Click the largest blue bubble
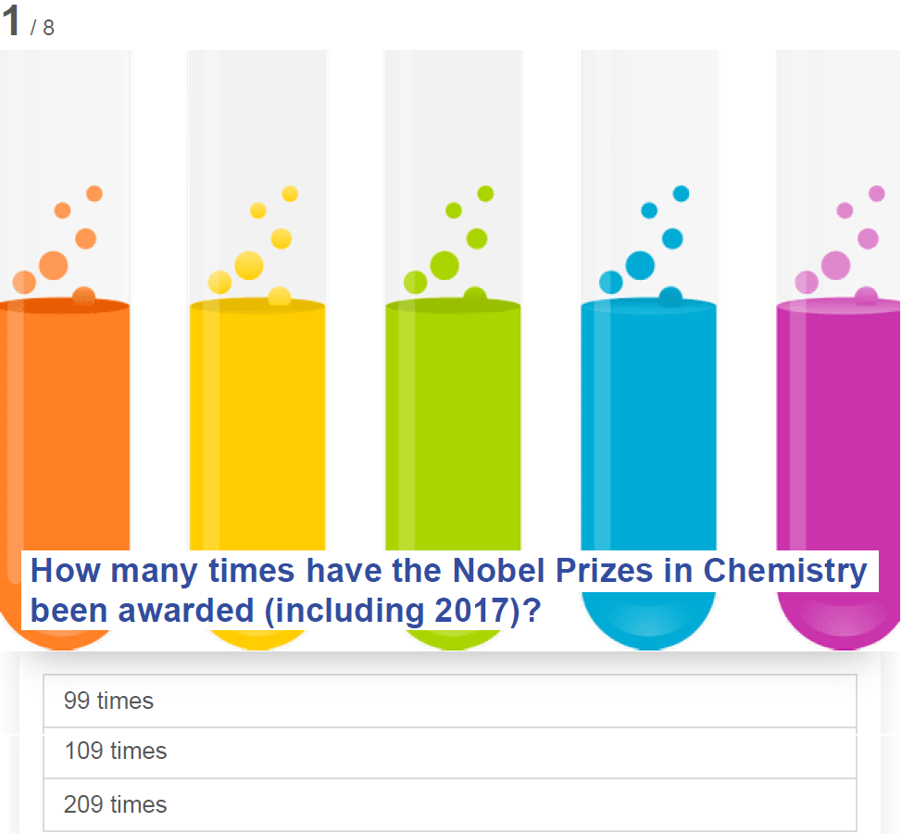The height and width of the screenshot is (834, 902). tap(640, 265)
